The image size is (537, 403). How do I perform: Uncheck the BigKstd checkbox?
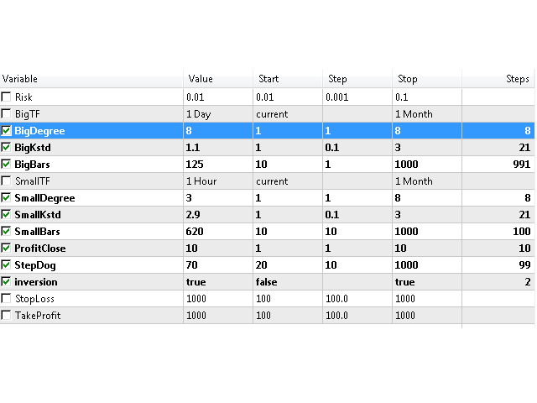[x=7, y=148]
